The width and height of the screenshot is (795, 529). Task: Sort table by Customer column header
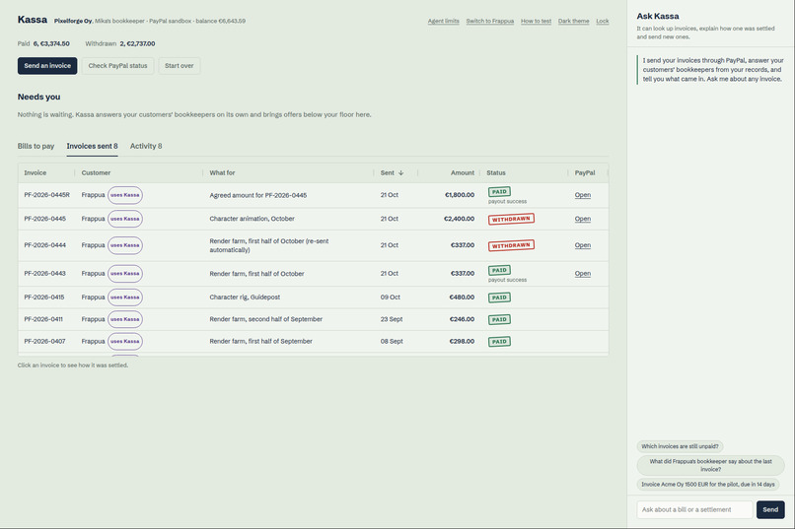pyautogui.click(x=96, y=173)
